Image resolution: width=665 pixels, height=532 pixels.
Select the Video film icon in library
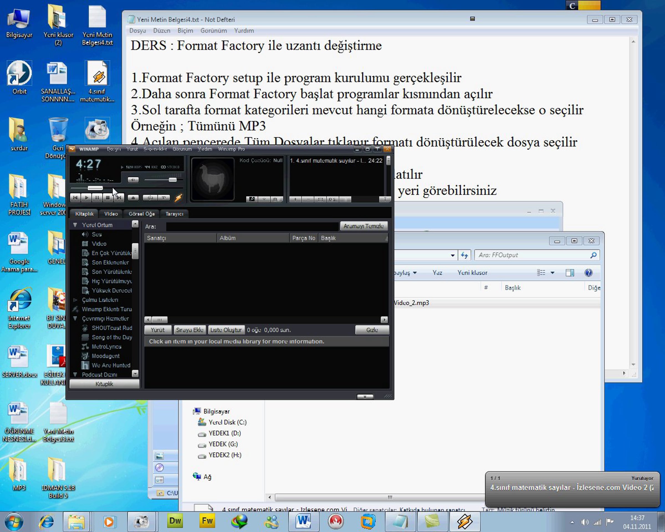point(85,244)
